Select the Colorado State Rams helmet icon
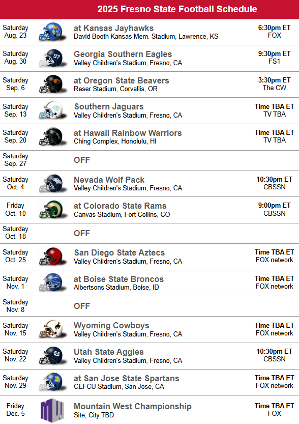The width and height of the screenshot is (299, 424). (x=52, y=210)
